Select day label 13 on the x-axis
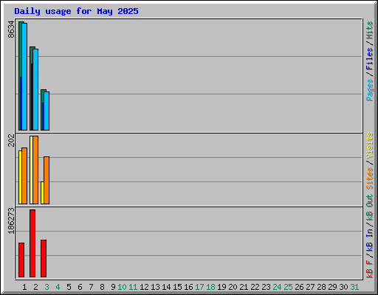 coord(155,287)
